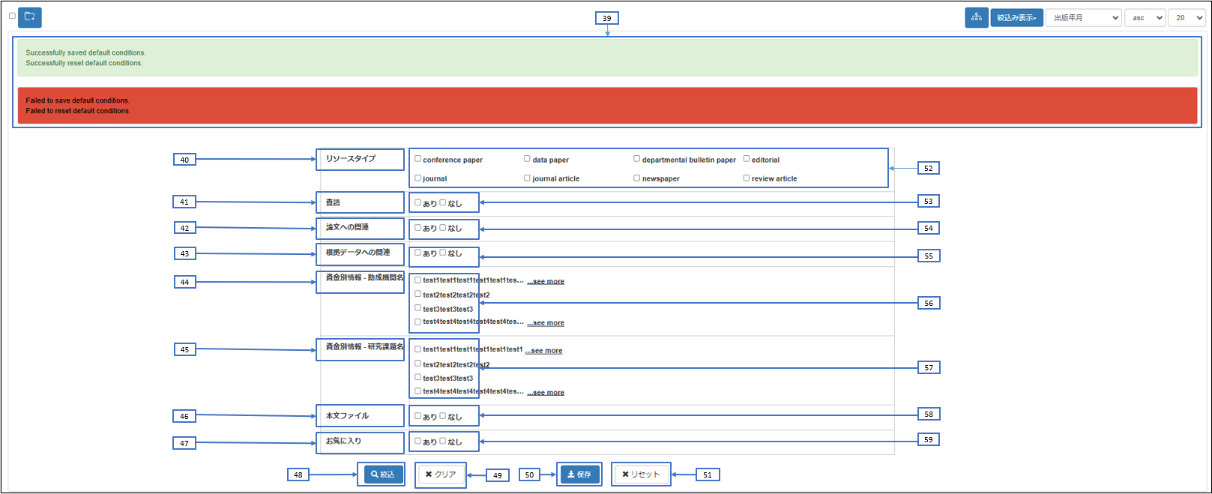This screenshot has width=1212, height=494.
Task: Open the 出版年月 sort field dropdown
Action: 1083,17
